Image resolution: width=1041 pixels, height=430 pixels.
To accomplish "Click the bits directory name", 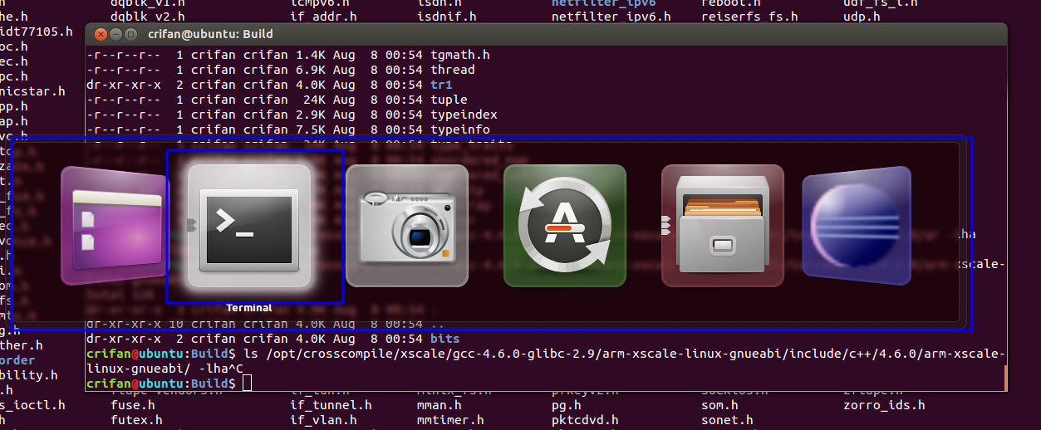I will click(445, 339).
